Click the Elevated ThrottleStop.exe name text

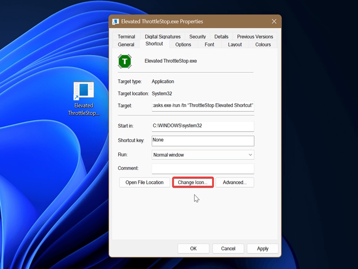170,61
